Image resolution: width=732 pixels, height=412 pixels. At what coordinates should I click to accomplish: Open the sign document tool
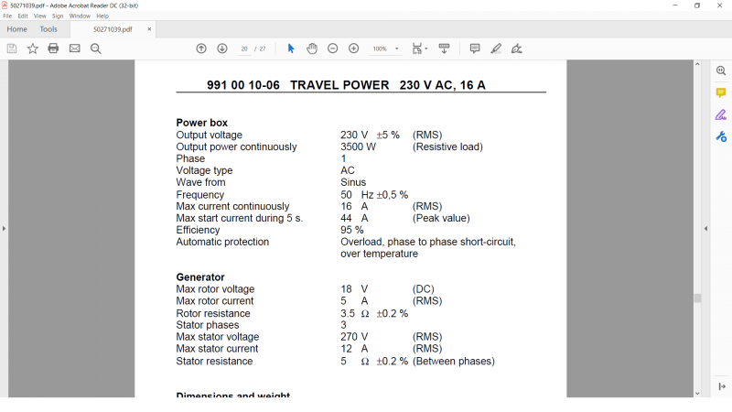pos(516,49)
